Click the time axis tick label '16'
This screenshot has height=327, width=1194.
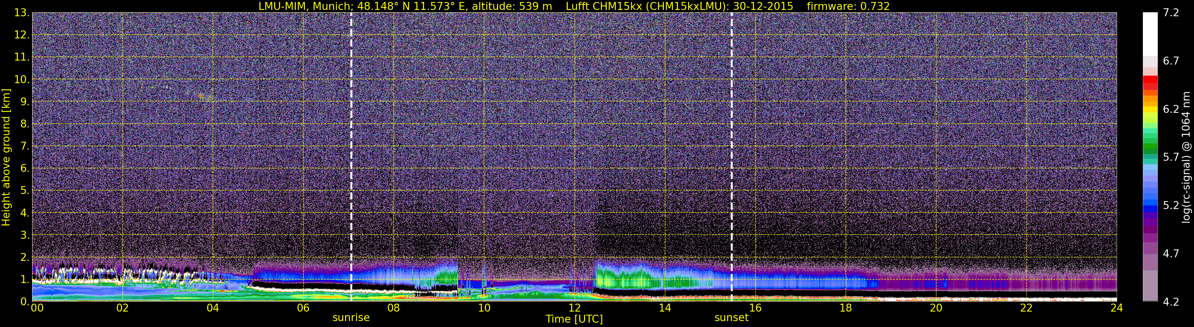pos(755,308)
